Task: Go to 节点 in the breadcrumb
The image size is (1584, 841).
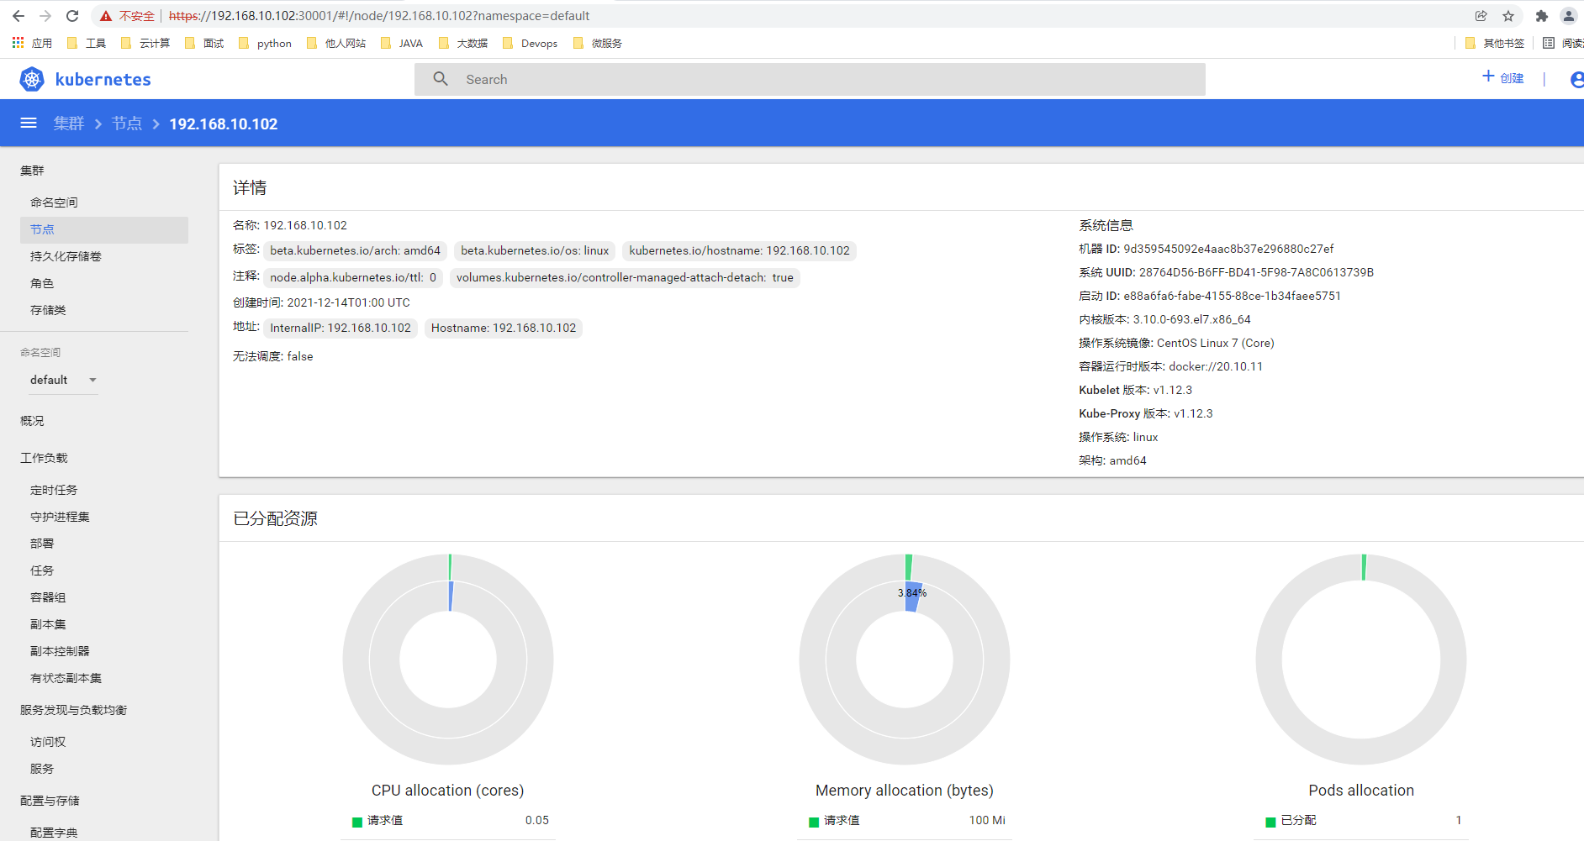Action: 127,124
